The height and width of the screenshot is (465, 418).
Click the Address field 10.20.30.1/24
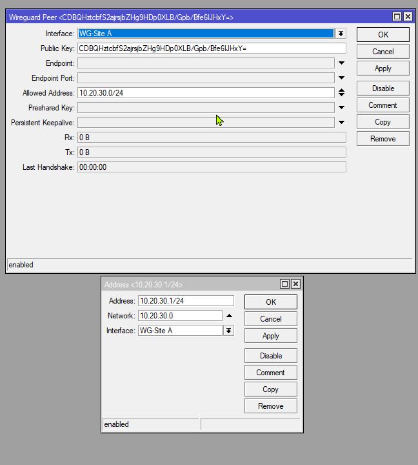click(186, 301)
